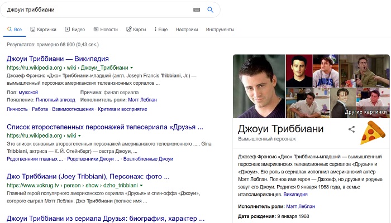Open the red background portrait thumbnail
The height and width of the screenshot is (223, 391).
[x=299, y=71]
